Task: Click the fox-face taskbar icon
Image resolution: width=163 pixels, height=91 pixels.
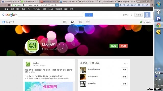Action: pyautogui.click(x=158, y=12)
